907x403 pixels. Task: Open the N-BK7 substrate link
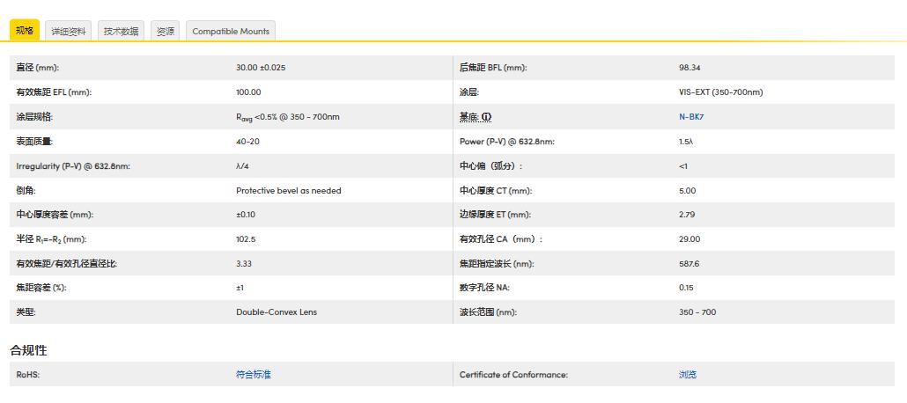coord(691,117)
